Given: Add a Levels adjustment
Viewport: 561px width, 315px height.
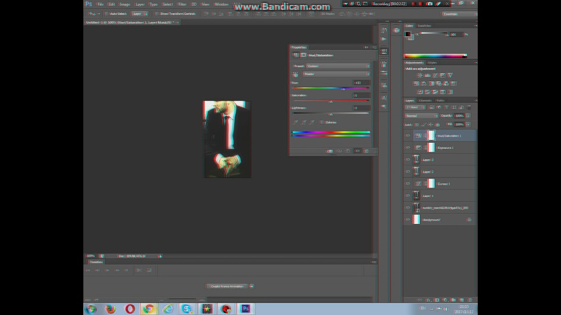Looking at the screenshot, I should coord(427,75).
